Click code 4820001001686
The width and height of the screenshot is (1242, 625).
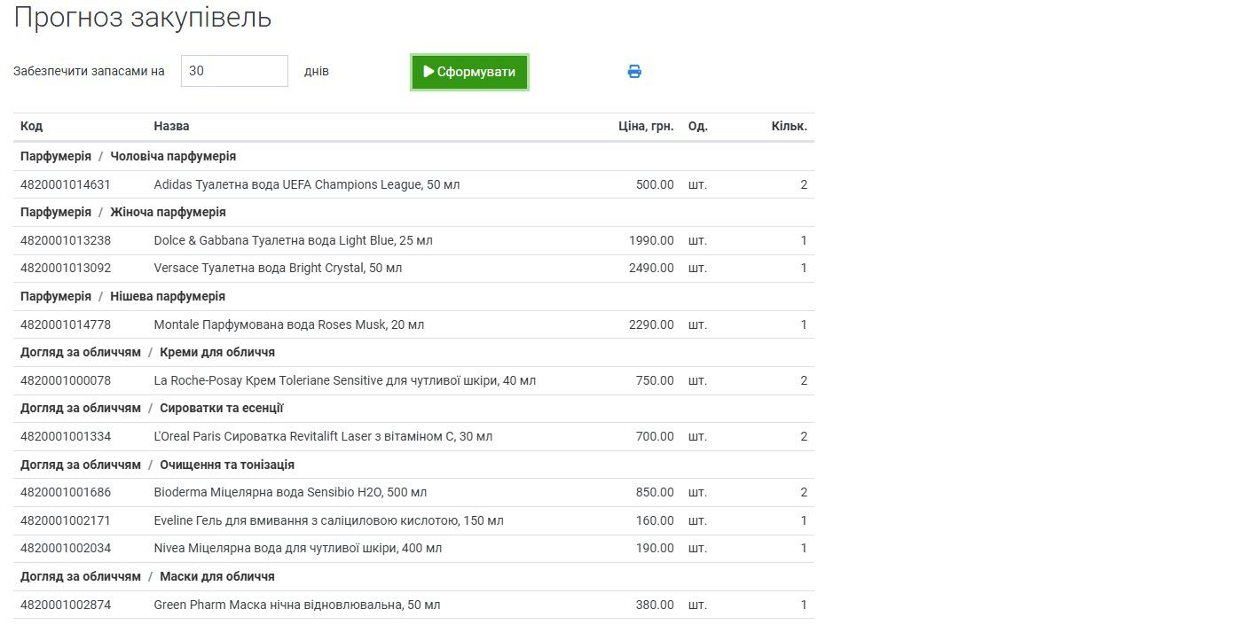point(66,492)
